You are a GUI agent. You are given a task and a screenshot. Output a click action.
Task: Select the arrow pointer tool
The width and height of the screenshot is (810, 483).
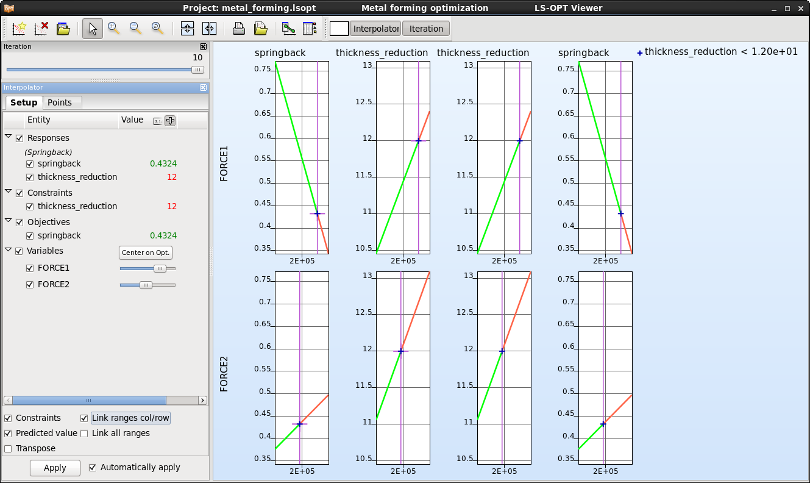click(x=93, y=28)
